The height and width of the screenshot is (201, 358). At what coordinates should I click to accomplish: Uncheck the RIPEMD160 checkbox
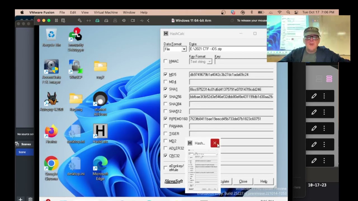coord(166,119)
